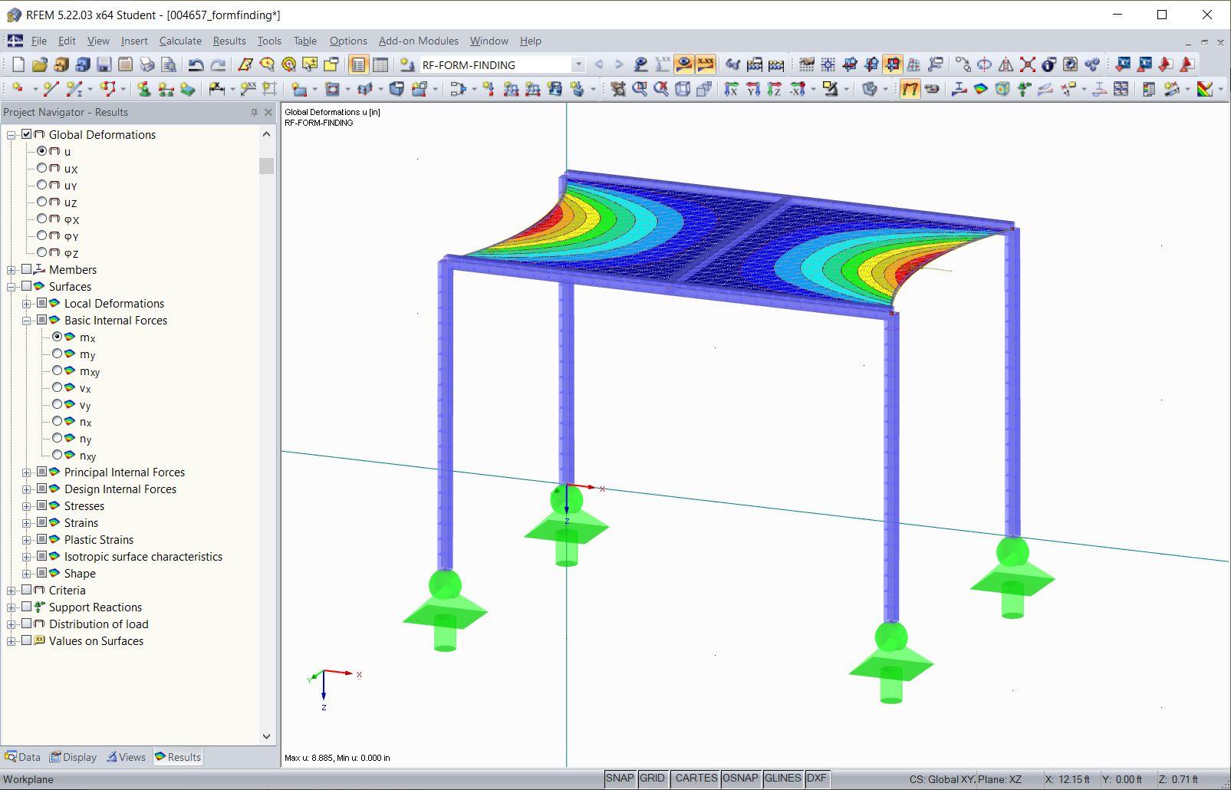Viewport: 1231px width, 790px height.
Task: Click the navigator scroll down arrow
Action: click(266, 736)
